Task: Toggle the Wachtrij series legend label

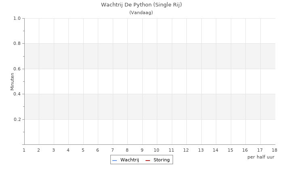Action: click(x=129, y=160)
